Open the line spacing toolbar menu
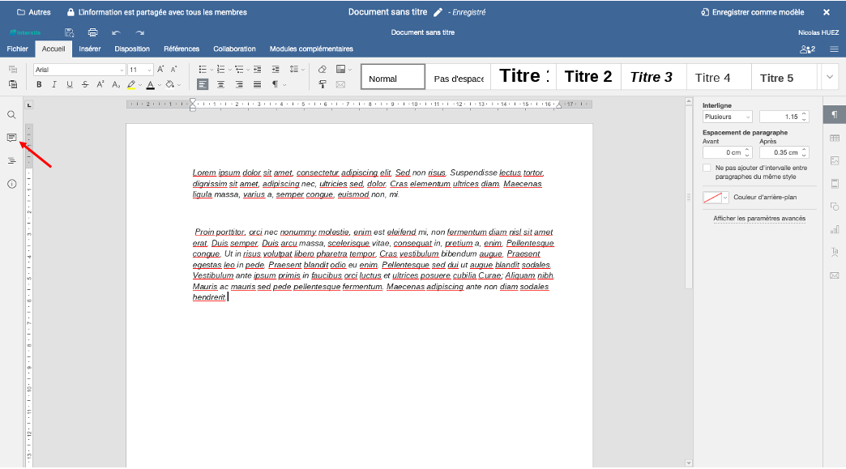The height and width of the screenshot is (469, 846). click(297, 70)
